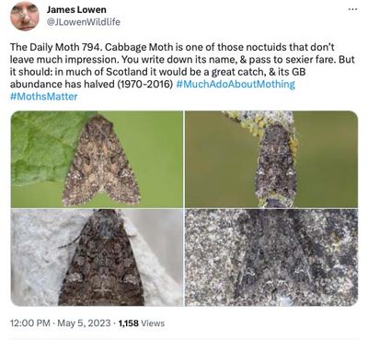
Task: Open moth photo on white egg box
Action: click(x=97, y=257)
